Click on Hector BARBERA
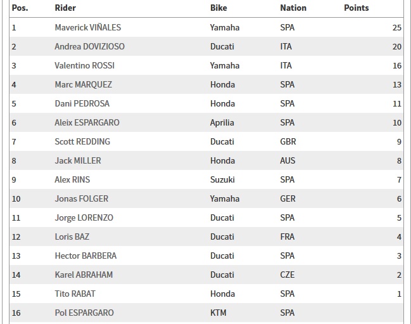Viewport: 411px width, 324px height. click(85, 256)
